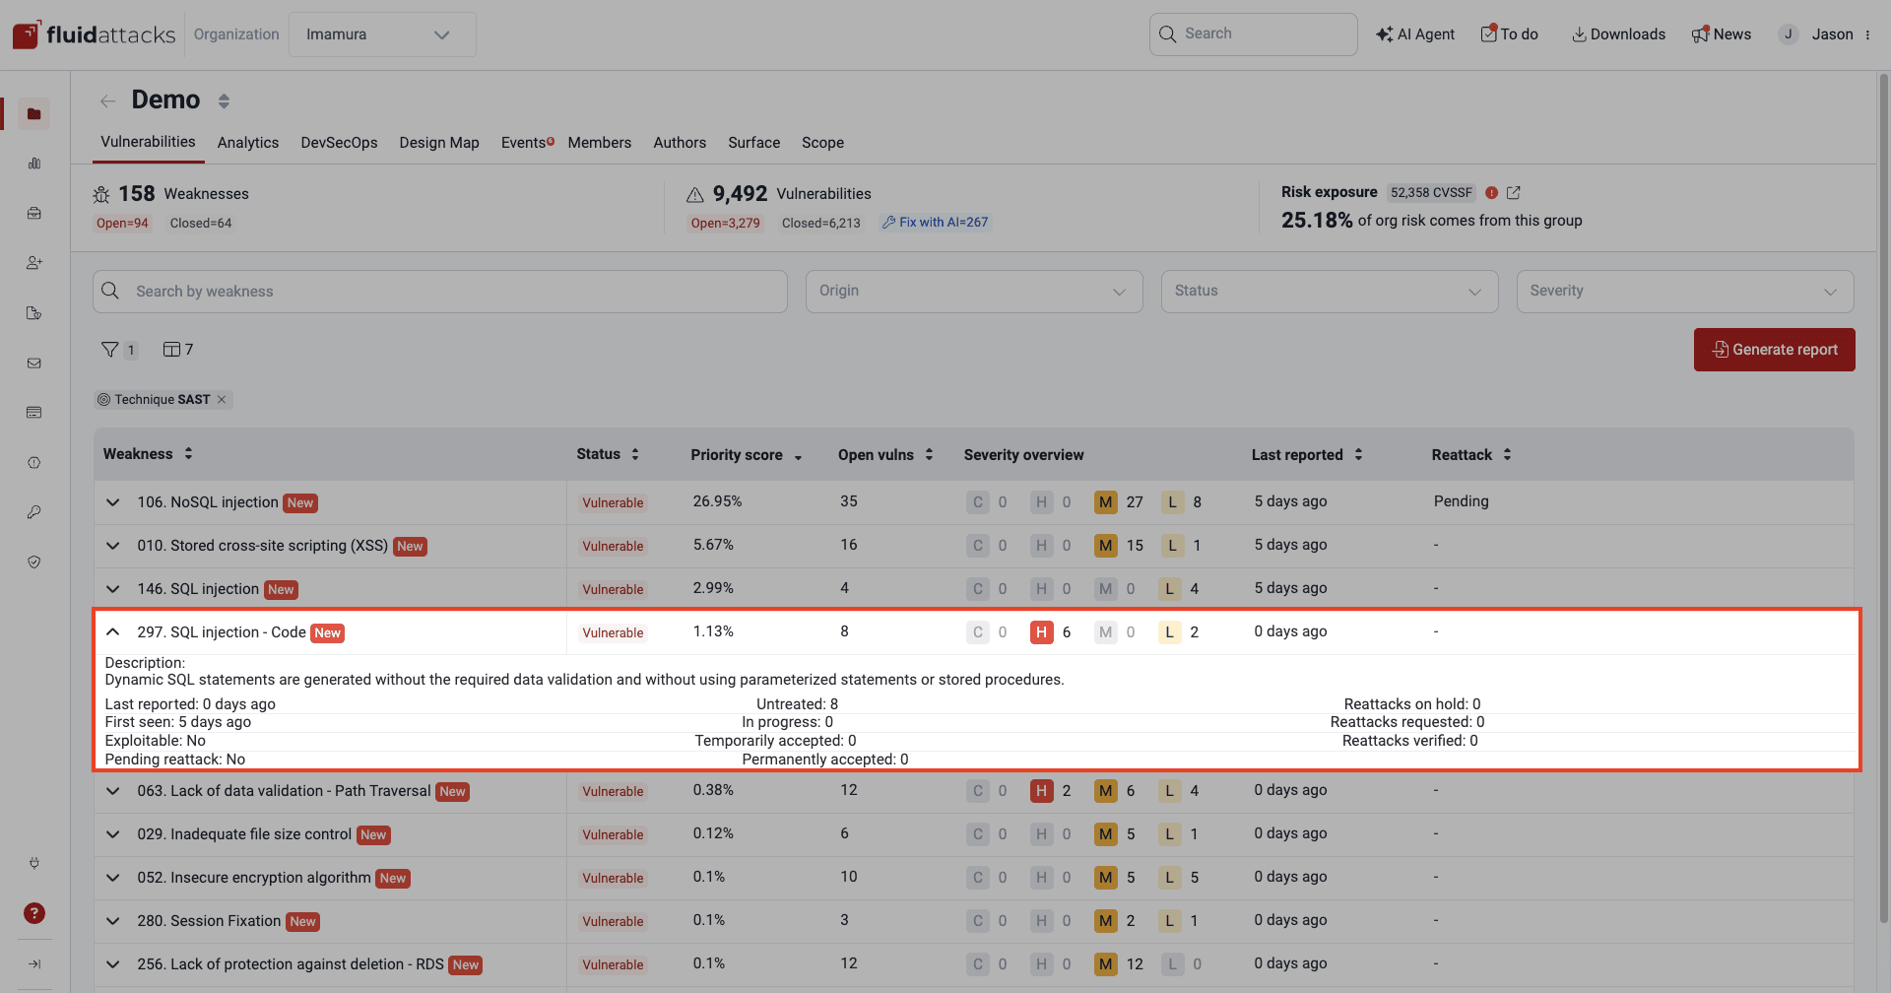Click the Fix with AI=267 link
Screen dimensions: 1891x993
pyautogui.click(x=936, y=223)
